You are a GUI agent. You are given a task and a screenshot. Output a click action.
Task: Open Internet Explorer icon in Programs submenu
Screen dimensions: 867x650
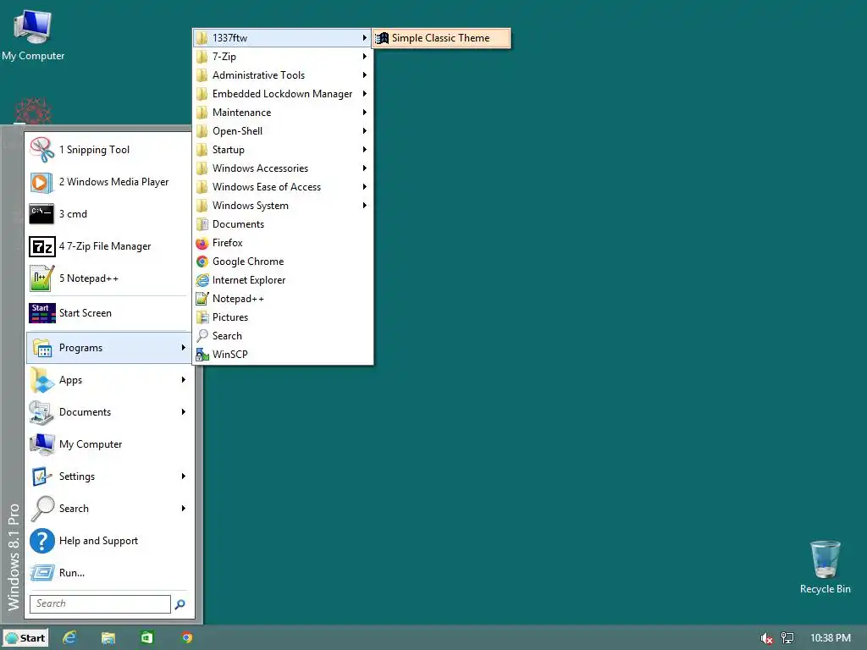pyautogui.click(x=202, y=280)
